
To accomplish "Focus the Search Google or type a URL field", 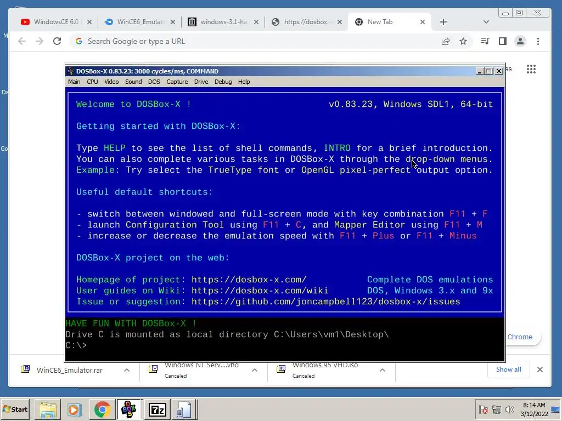I will (251, 41).
